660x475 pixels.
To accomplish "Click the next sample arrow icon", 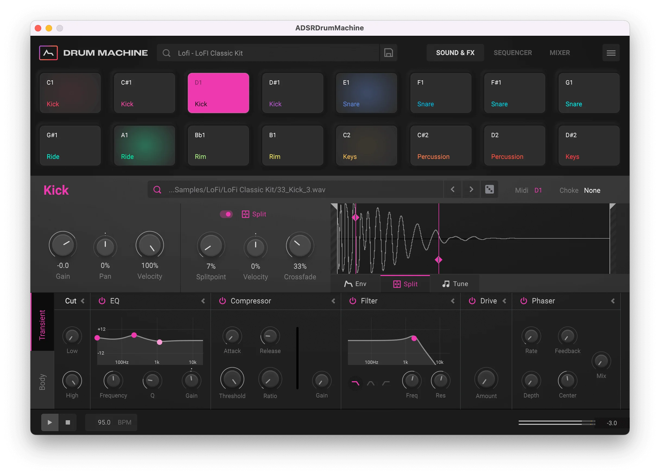I will (471, 189).
